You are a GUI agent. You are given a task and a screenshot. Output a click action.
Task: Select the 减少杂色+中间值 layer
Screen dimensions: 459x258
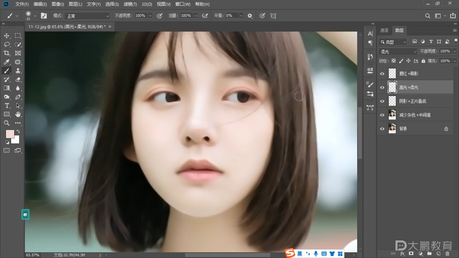coord(415,115)
